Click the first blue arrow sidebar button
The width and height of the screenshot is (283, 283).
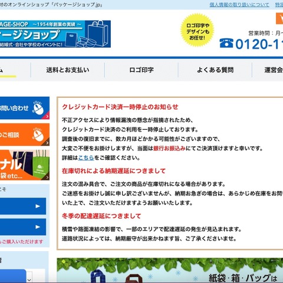(23, 206)
